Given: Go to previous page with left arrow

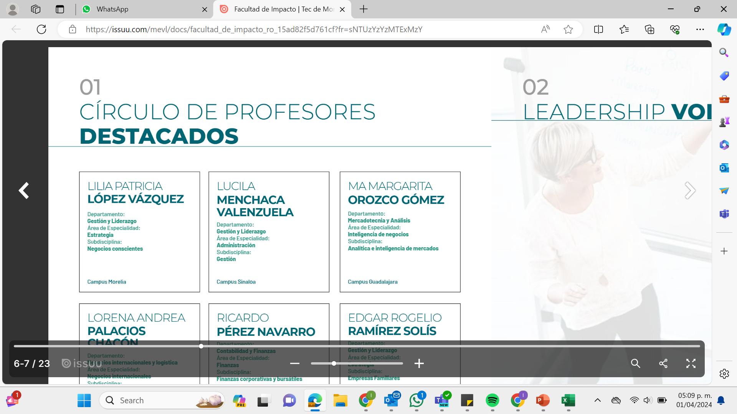Looking at the screenshot, I should coord(24,191).
